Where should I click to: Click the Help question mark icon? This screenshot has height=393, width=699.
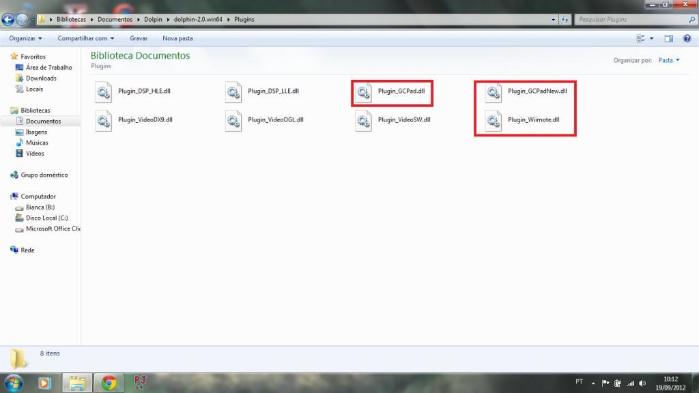[687, 38]
